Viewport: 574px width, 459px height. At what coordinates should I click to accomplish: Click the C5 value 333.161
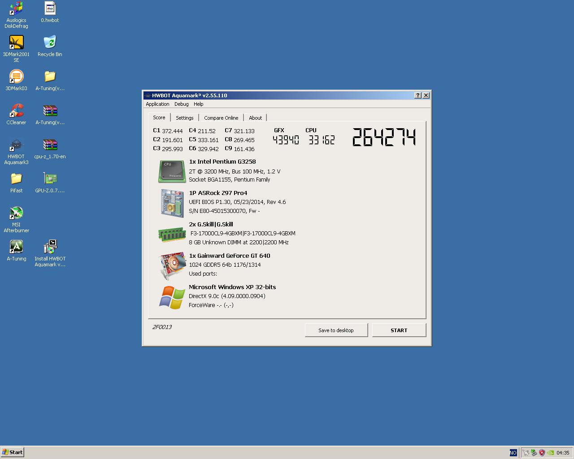pos(209,140)
